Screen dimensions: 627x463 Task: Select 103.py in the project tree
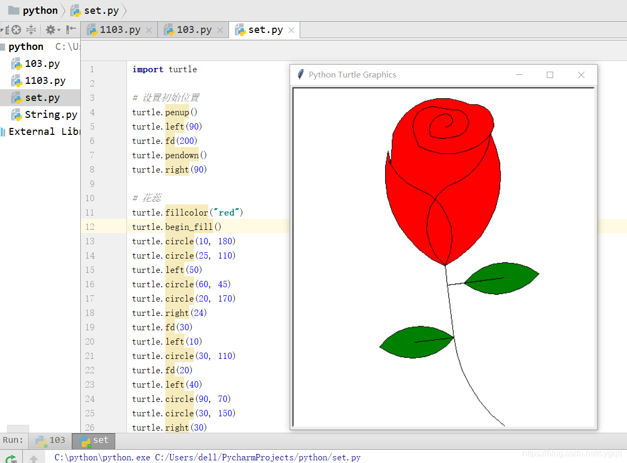36,64
